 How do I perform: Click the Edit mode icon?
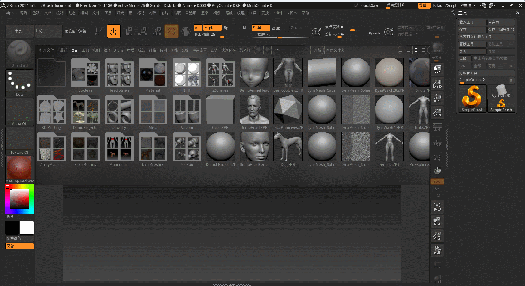[x=98, y=32]
